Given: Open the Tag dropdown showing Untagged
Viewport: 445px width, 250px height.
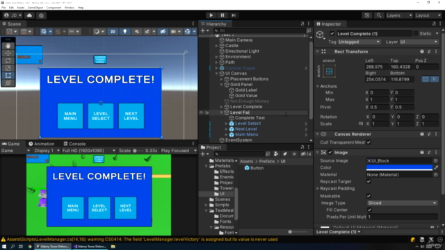Looking at the screenshot, I should [359, 42].
